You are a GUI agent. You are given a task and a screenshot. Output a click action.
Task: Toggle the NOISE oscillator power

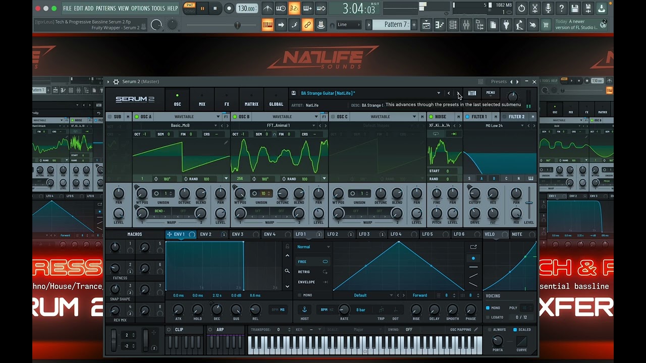pyautogui.click(x=430, y=117)
